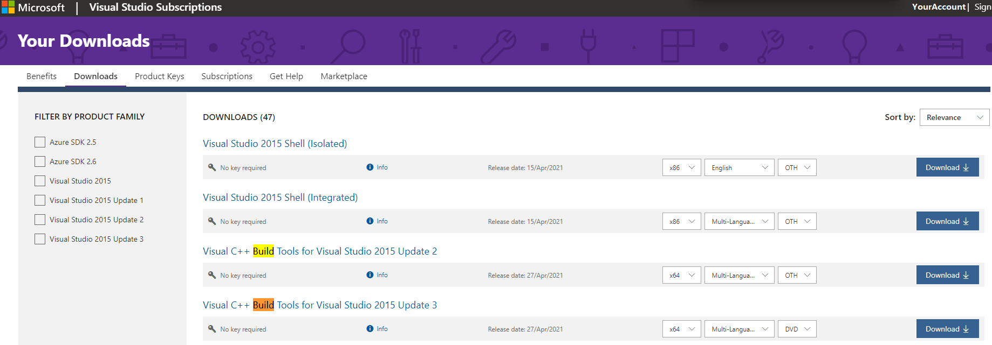Download Visual C++ Build Tools Update 3
Screen dimensions: 992x345
947,329
